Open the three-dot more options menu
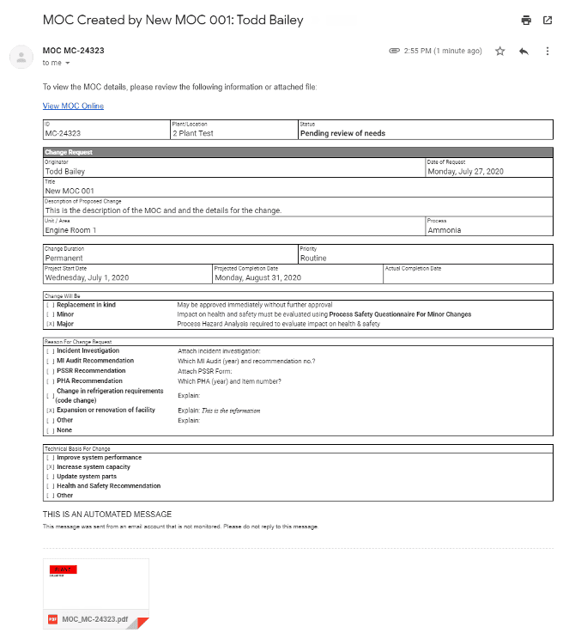This screenshot has width=563, height=633. click(x=547, y=52)
